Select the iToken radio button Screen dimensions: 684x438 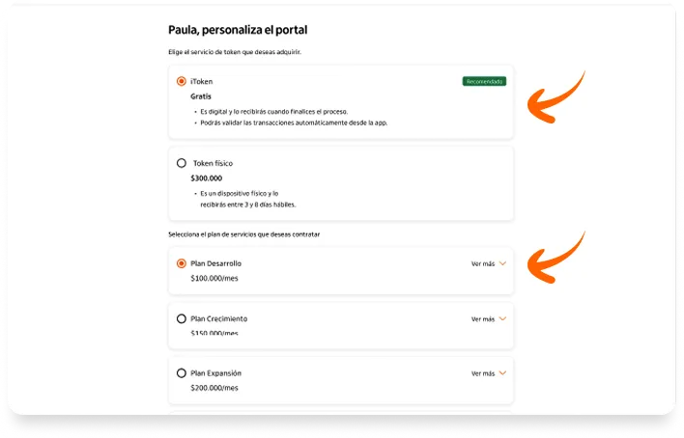tap(181, 81)
